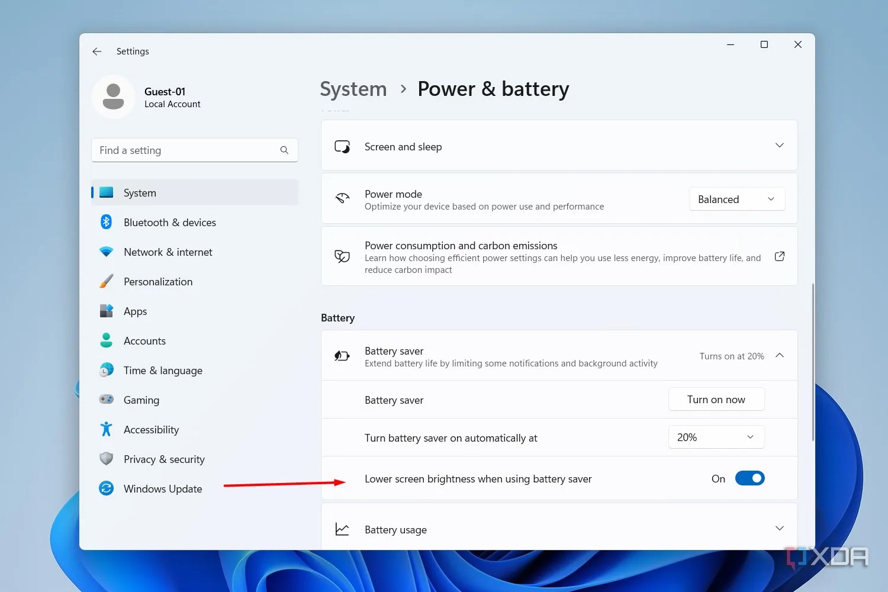Click the Accessibility icon

tap(106, 429)
